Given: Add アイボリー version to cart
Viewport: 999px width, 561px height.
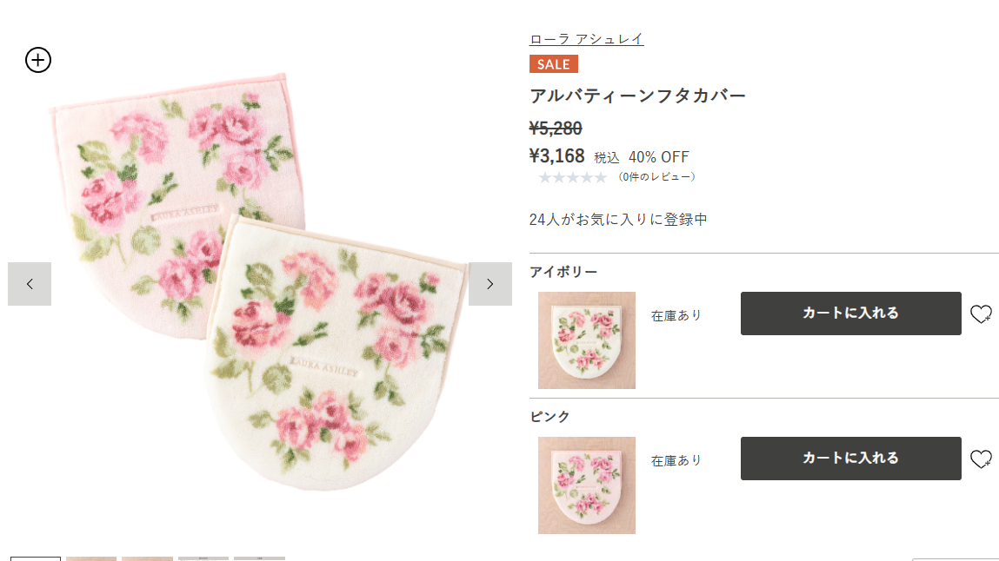Looking at the screenshot, I should [850, 313].
